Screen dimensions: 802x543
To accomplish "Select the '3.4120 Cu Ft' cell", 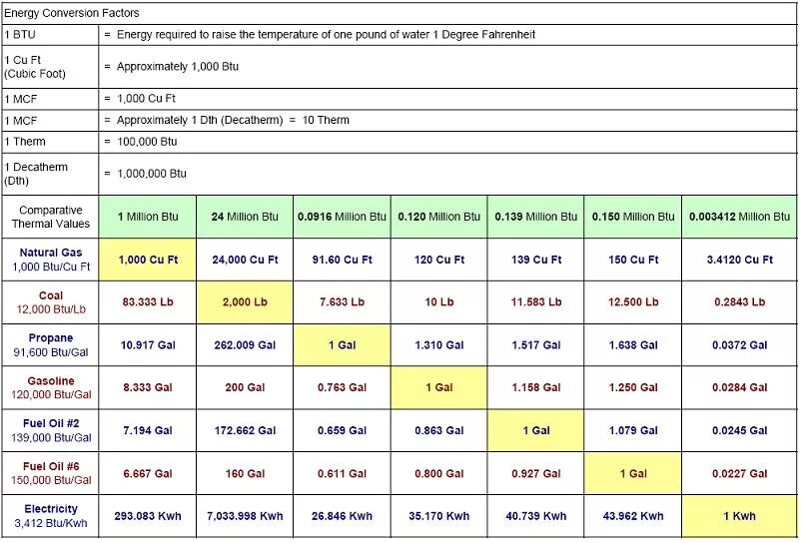I will pyautogui.click(x=740, y=260).
